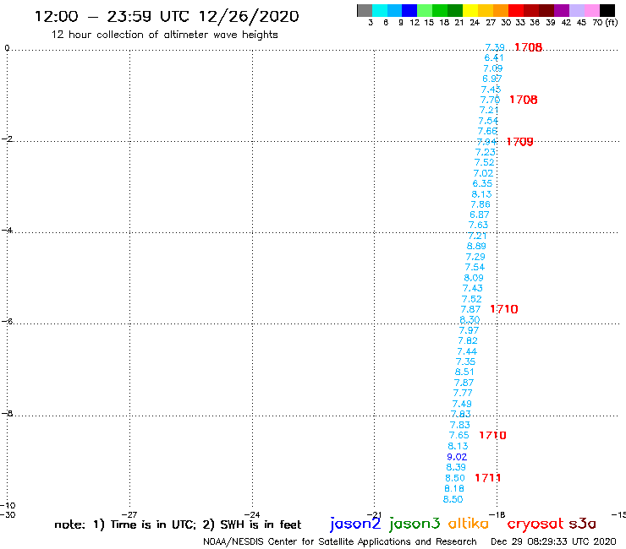Click the 6.41 wave height value
626x549 pixels.
pyautogui.click(x=494, y=57)
